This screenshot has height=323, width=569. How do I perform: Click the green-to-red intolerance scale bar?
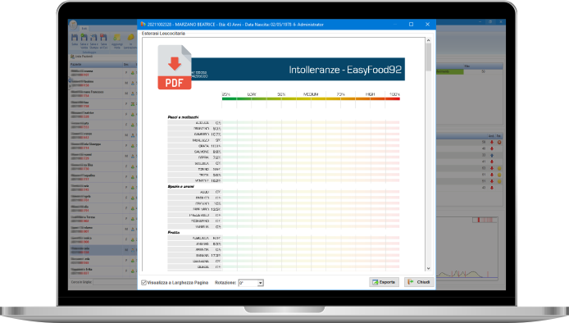(311, 98)
